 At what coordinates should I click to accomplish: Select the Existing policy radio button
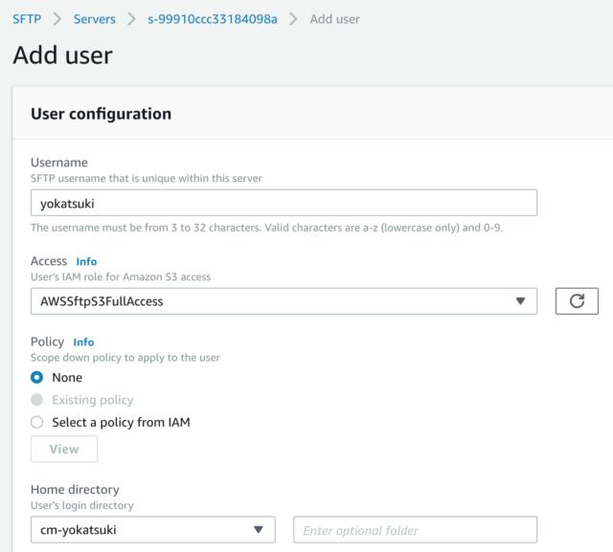[36, 400]
